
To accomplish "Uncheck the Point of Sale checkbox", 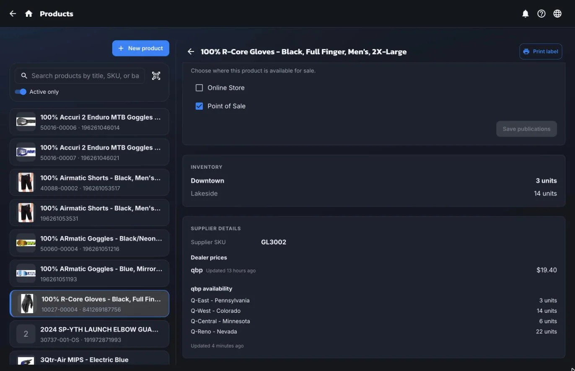I will pyautogui.click(x=199, y=106).
